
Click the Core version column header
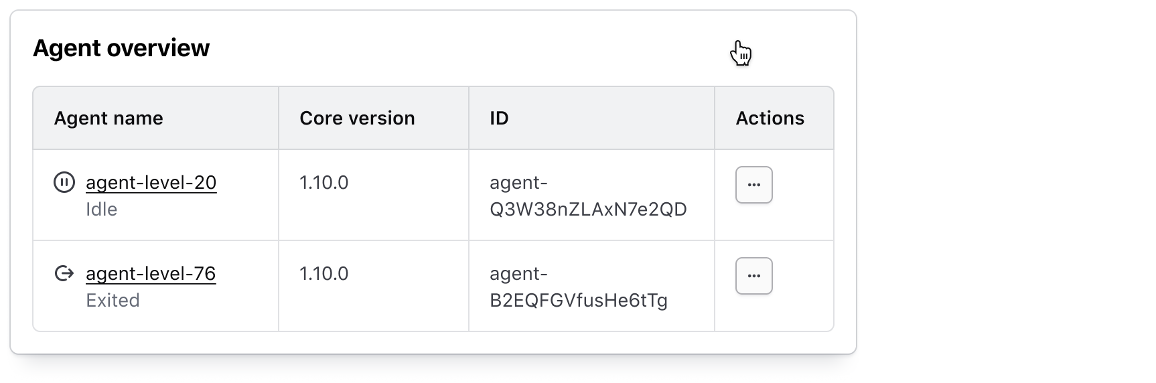[x=357, y=118]
